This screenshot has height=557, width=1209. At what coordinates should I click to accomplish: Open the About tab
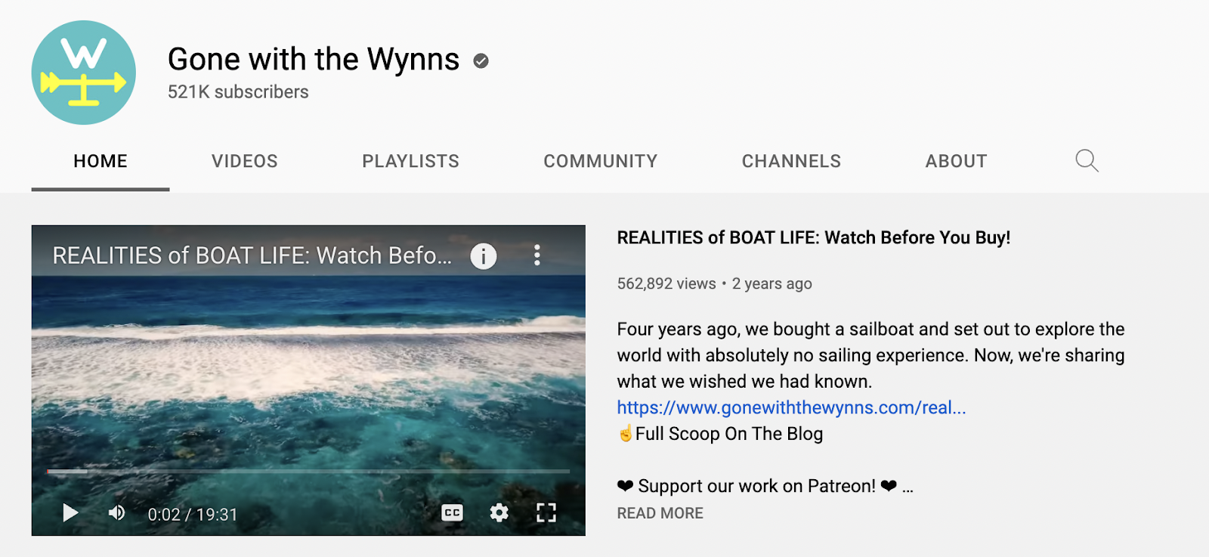point(956,161)
